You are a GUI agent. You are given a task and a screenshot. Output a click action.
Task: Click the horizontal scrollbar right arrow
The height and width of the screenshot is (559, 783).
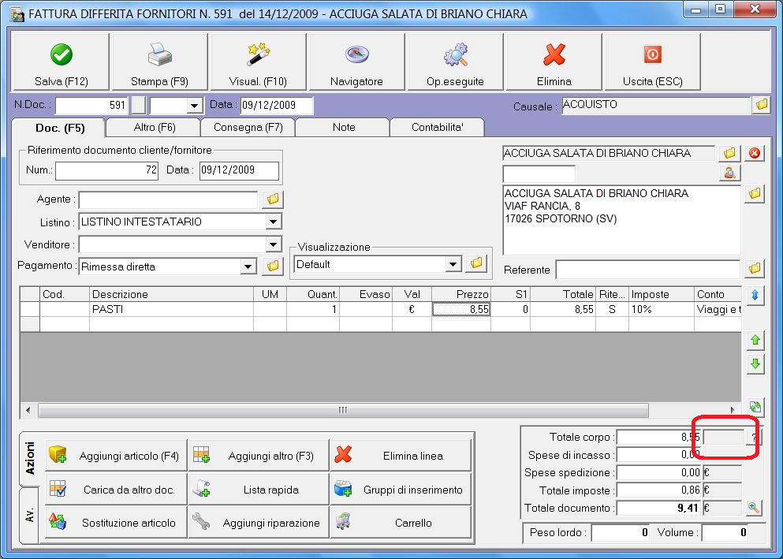point(733,410)
